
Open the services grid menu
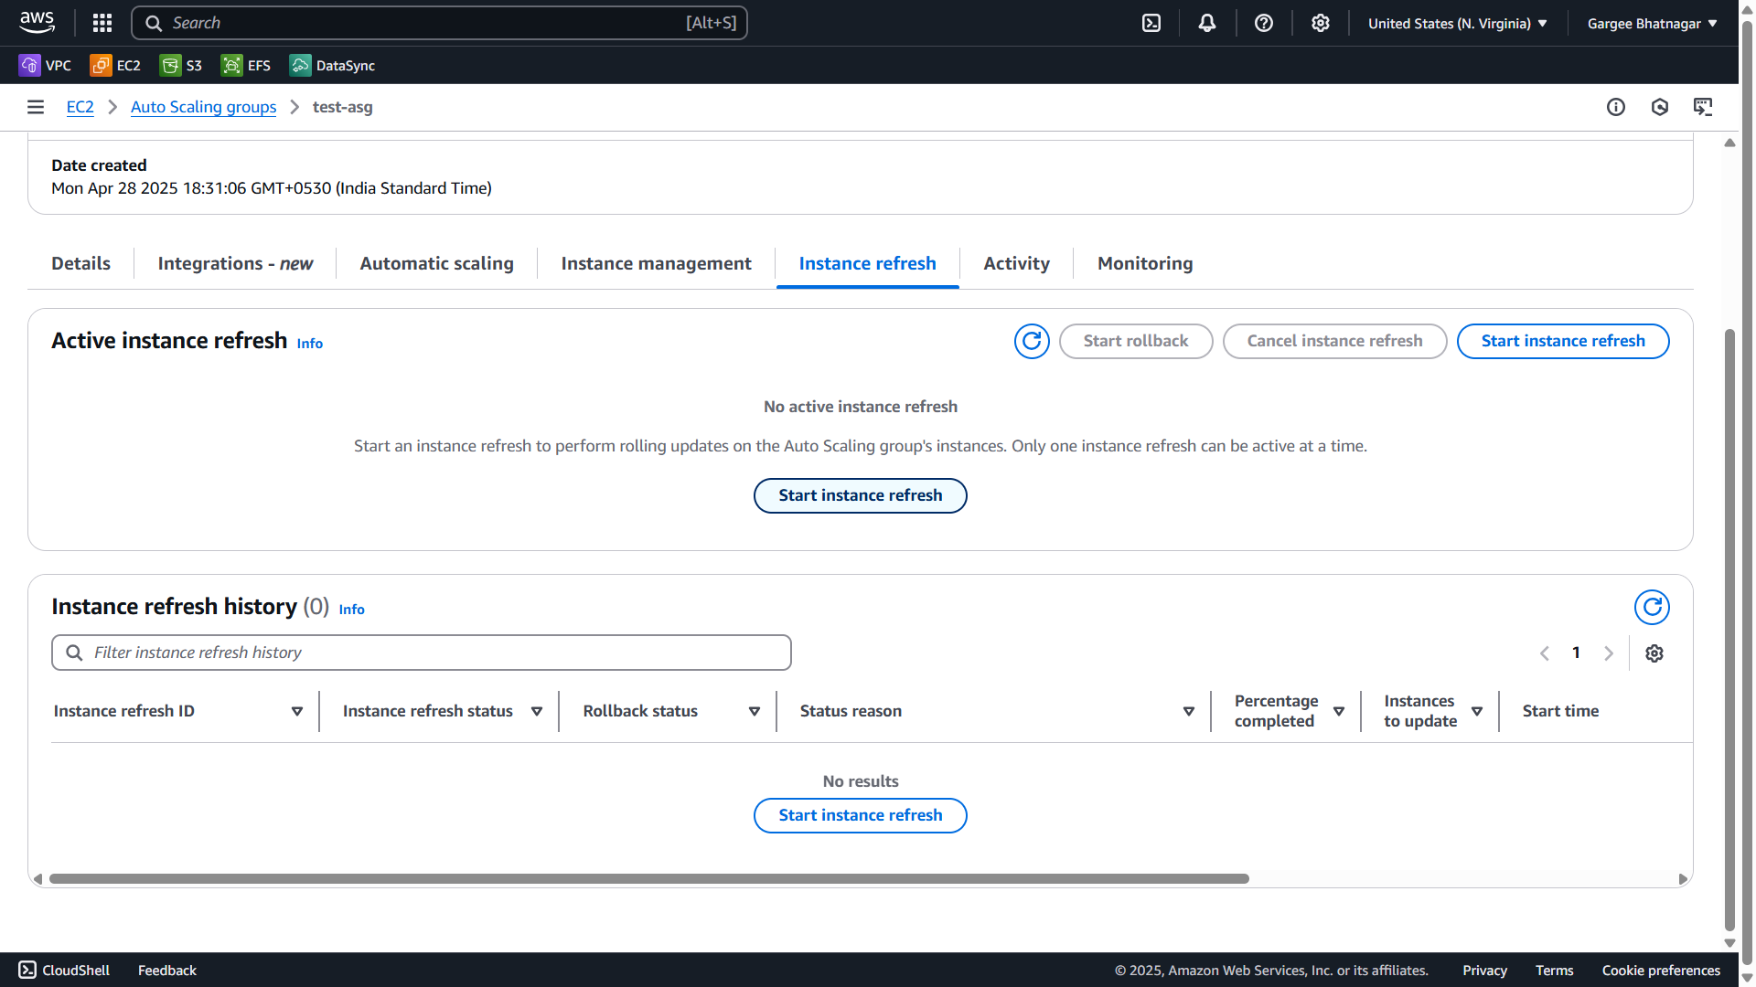[102, 23]
